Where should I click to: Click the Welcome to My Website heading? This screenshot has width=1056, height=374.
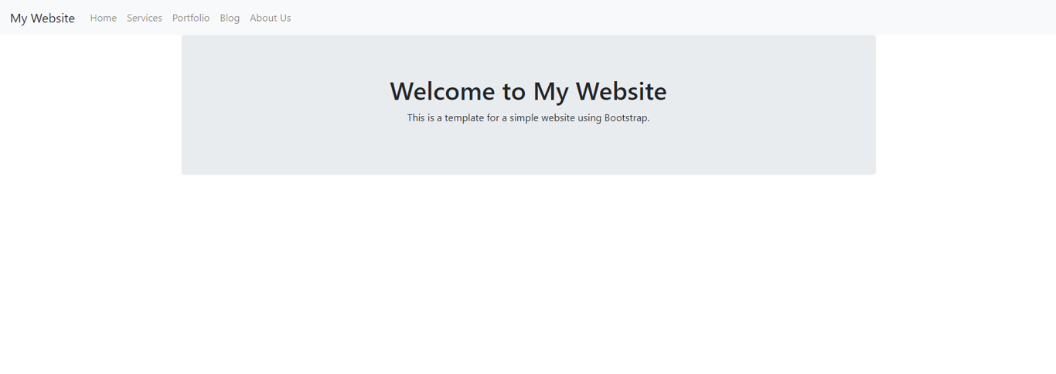528,91
